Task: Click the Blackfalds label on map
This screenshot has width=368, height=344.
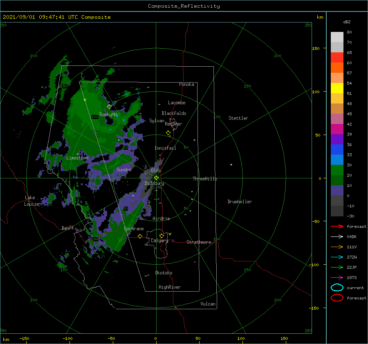Action: pos(174,113)
